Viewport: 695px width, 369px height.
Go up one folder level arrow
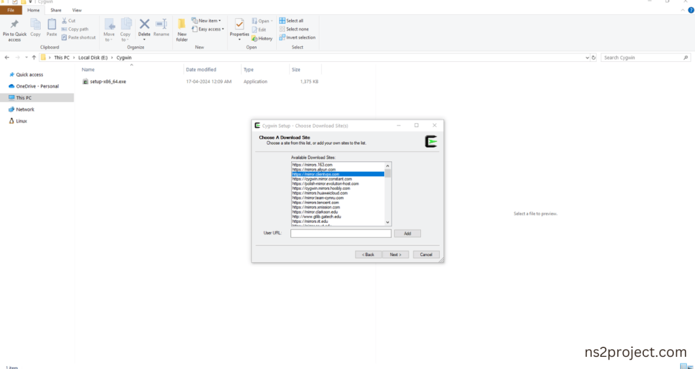pos(34,57)
